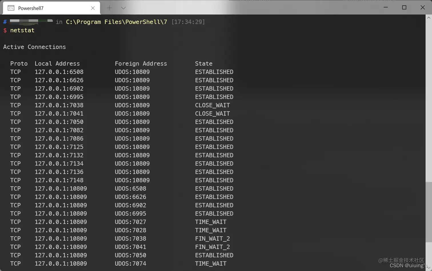Click CLOSE_WAIT state for port 7038
432x271 pixels.
(213, 105)
